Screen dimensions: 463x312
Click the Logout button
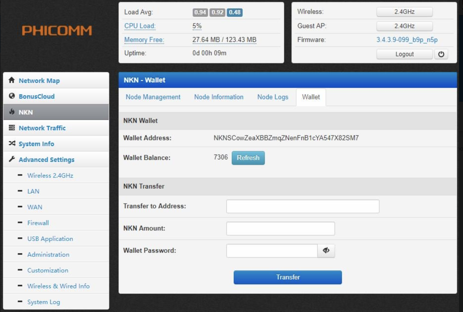pos(405,54)
